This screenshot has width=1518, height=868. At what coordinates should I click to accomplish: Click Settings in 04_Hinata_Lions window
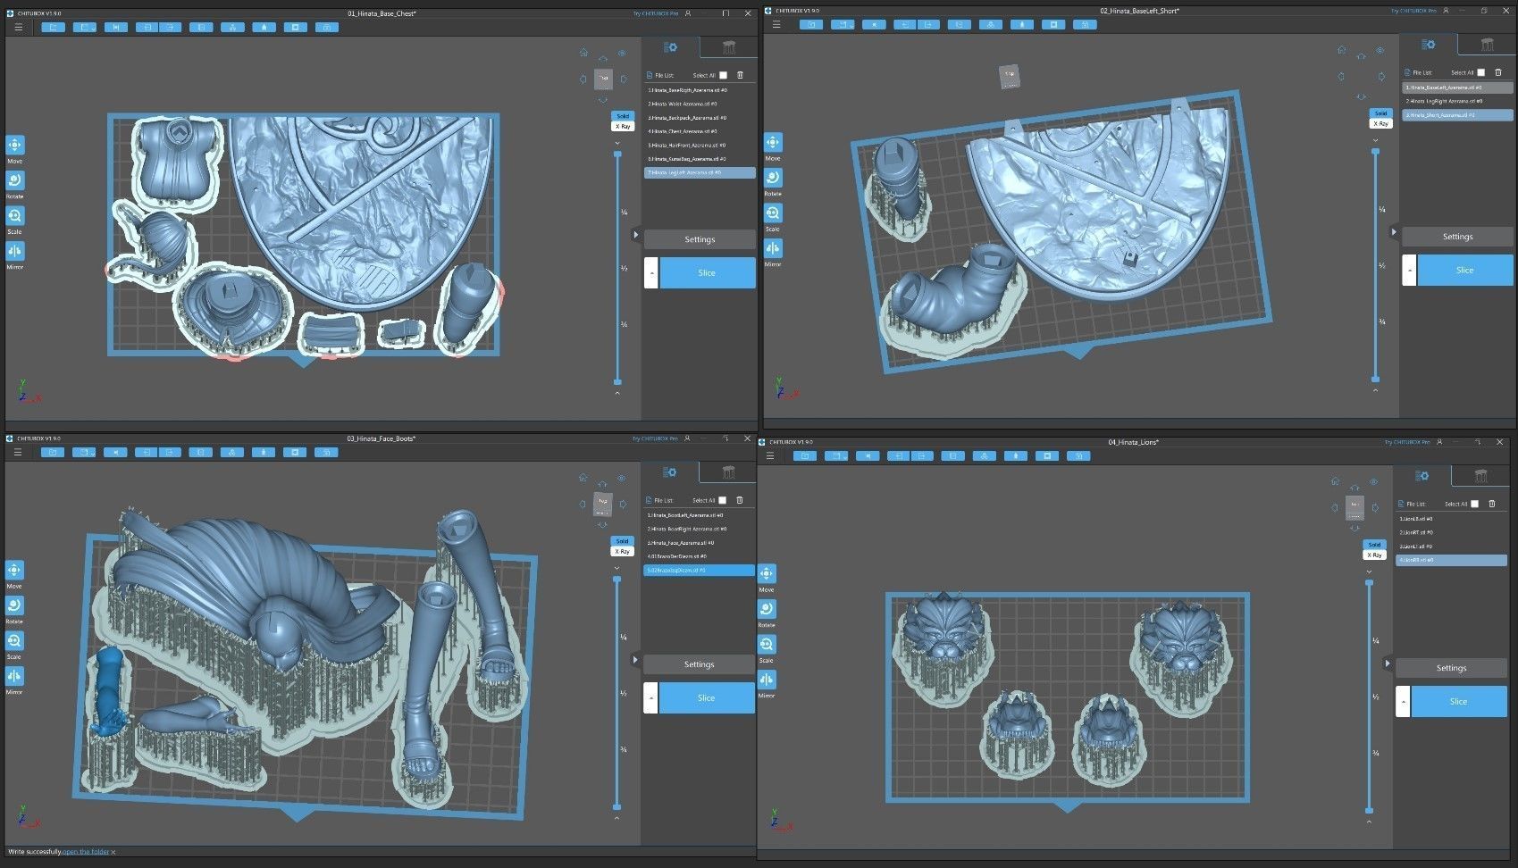1451,668
